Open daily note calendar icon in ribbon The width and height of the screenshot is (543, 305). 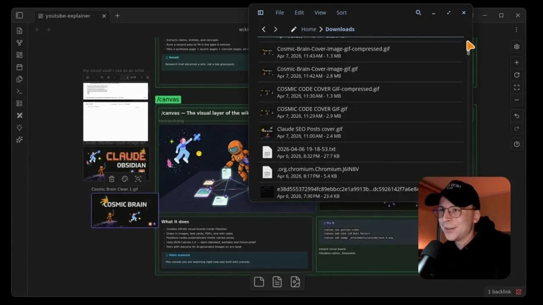pyautogui.click(x=20, y=67)
